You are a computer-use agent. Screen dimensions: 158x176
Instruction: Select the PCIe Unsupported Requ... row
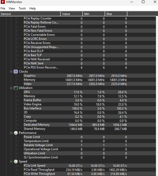[90, 47]
